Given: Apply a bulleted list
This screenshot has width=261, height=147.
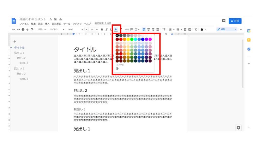Looking at the screenshot, I should point(178,30).
